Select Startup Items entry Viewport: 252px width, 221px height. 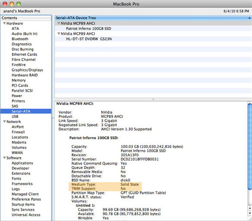[23, 204]
